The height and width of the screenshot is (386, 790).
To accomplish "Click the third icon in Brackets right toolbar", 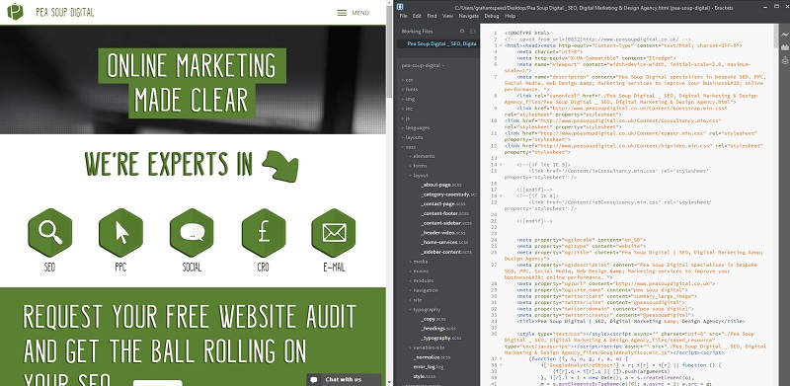I will (784, 60).
